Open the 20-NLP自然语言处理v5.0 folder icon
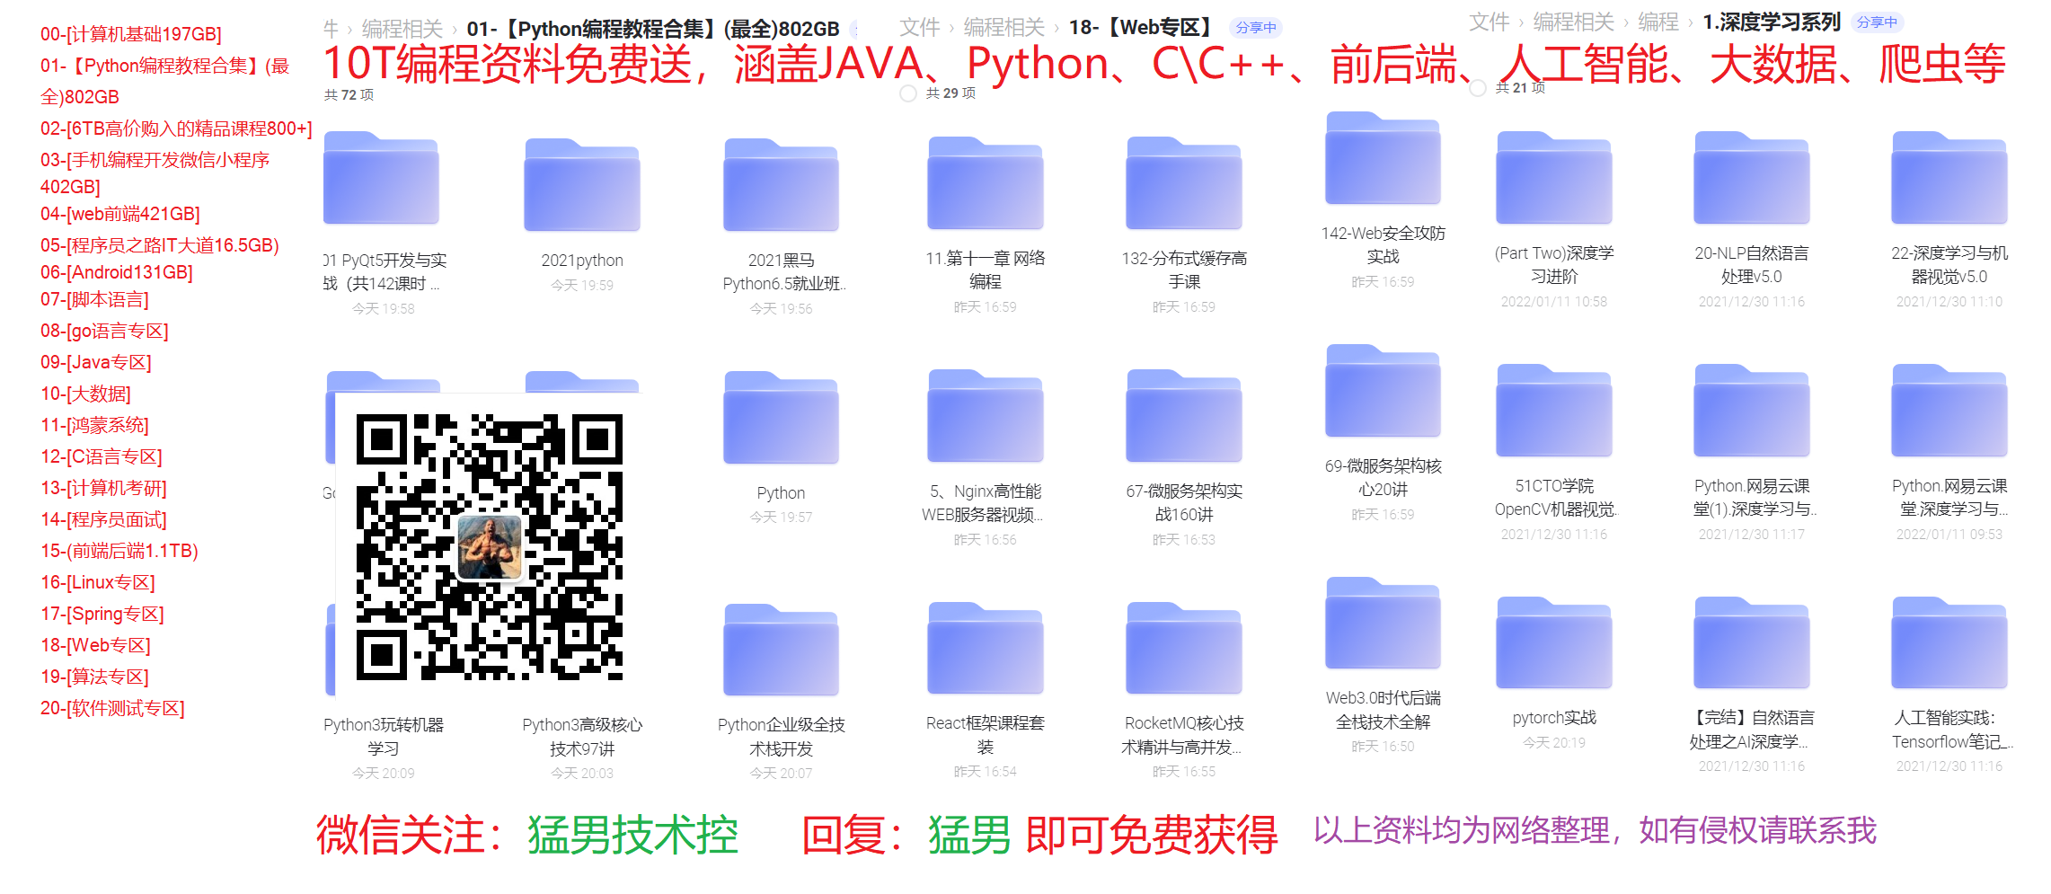This screenshot has height=894, width=2051. point(1752,178)
